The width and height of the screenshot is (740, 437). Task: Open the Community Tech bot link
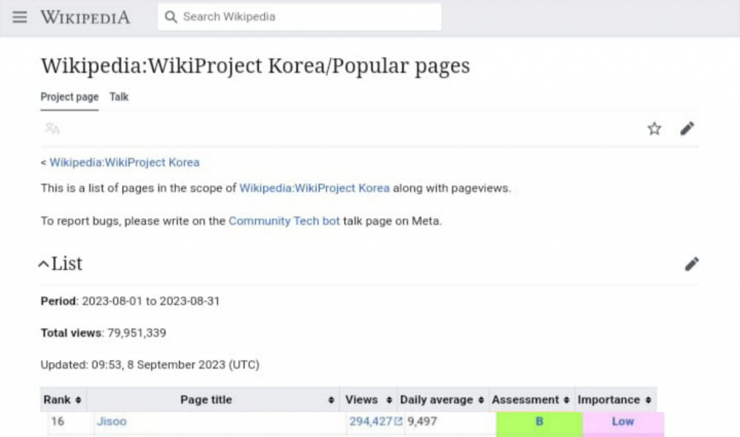point(284,221)
